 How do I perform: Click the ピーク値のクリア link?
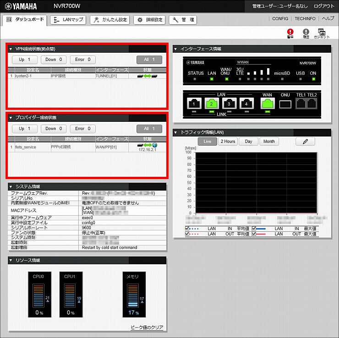click(147, 327)
